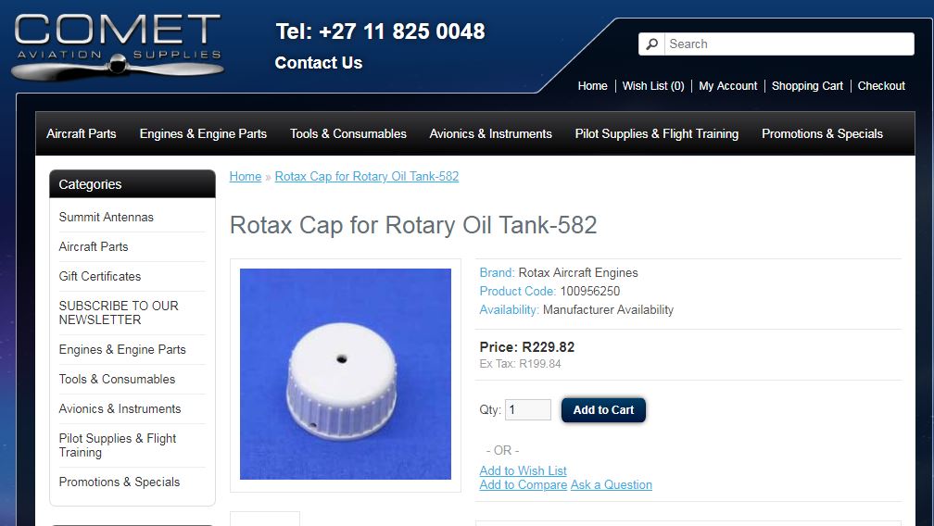Open the Aircraft Parts menu
The width and height of the screenshot is (934, 526).
tap(81, 134)
